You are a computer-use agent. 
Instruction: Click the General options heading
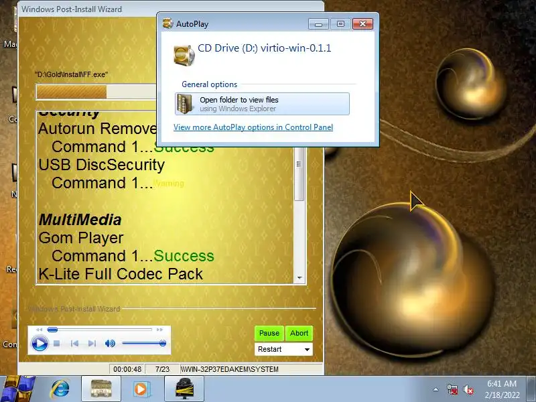pyautogui.click(x=209, y=84)
